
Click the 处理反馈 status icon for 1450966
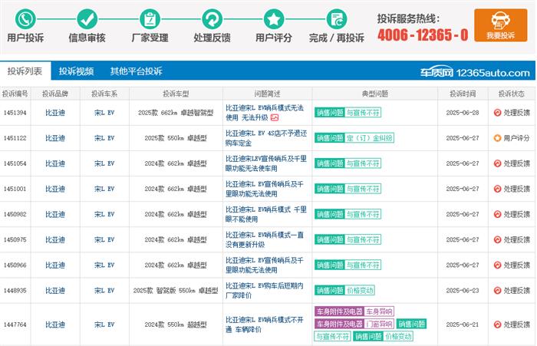click(x=497, y=265)
